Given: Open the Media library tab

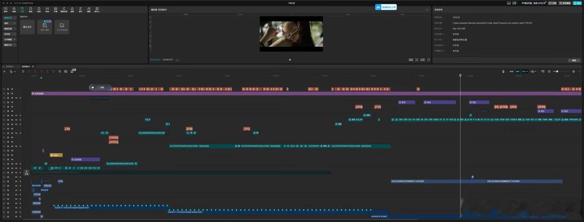Looking at the screenshot, I should click(5, 9).
